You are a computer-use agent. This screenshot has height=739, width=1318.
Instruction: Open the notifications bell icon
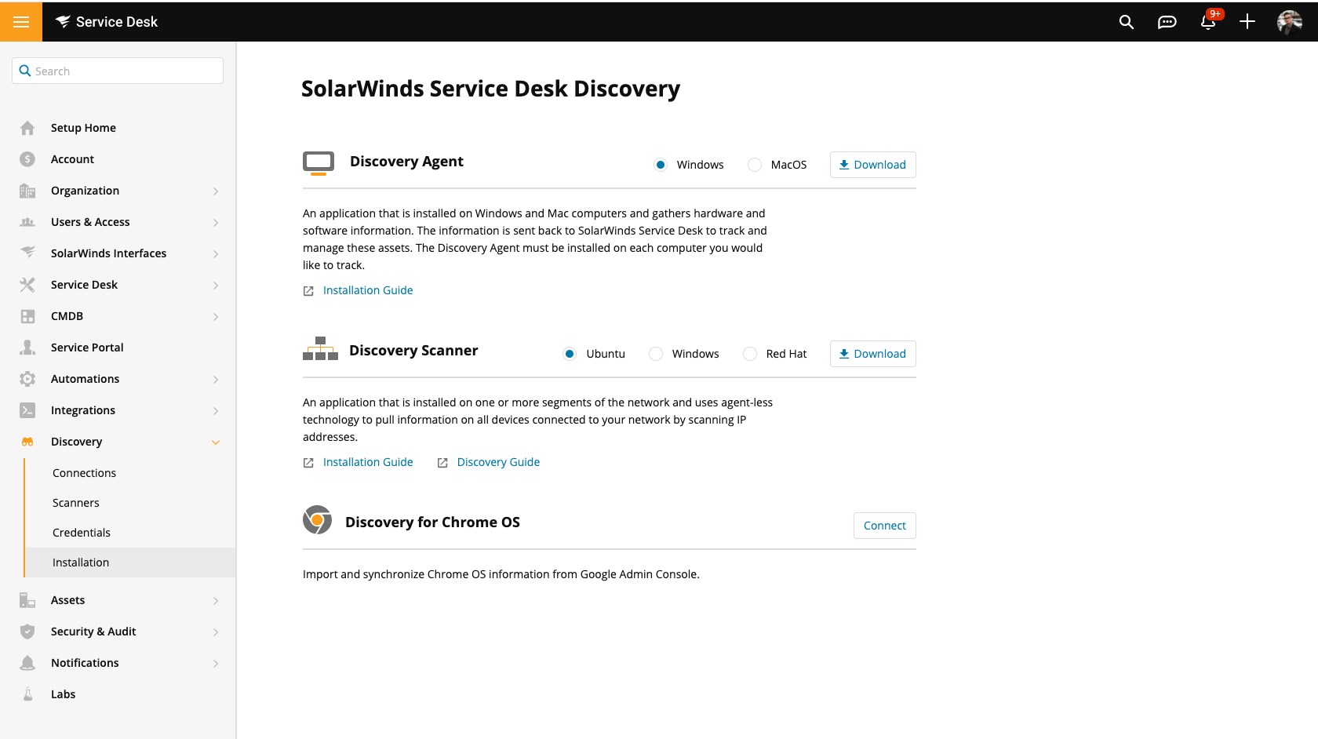[x=1208, y=22]
